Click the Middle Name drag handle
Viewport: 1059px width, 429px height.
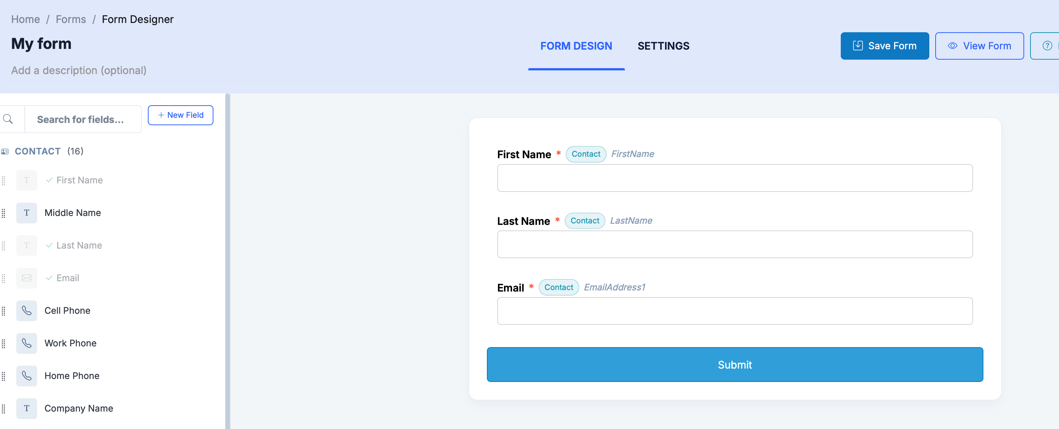point(4,213)
